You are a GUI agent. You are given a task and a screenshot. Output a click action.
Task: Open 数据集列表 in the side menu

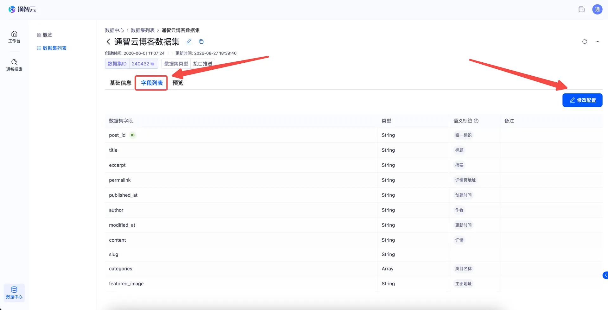click(52, 48)
